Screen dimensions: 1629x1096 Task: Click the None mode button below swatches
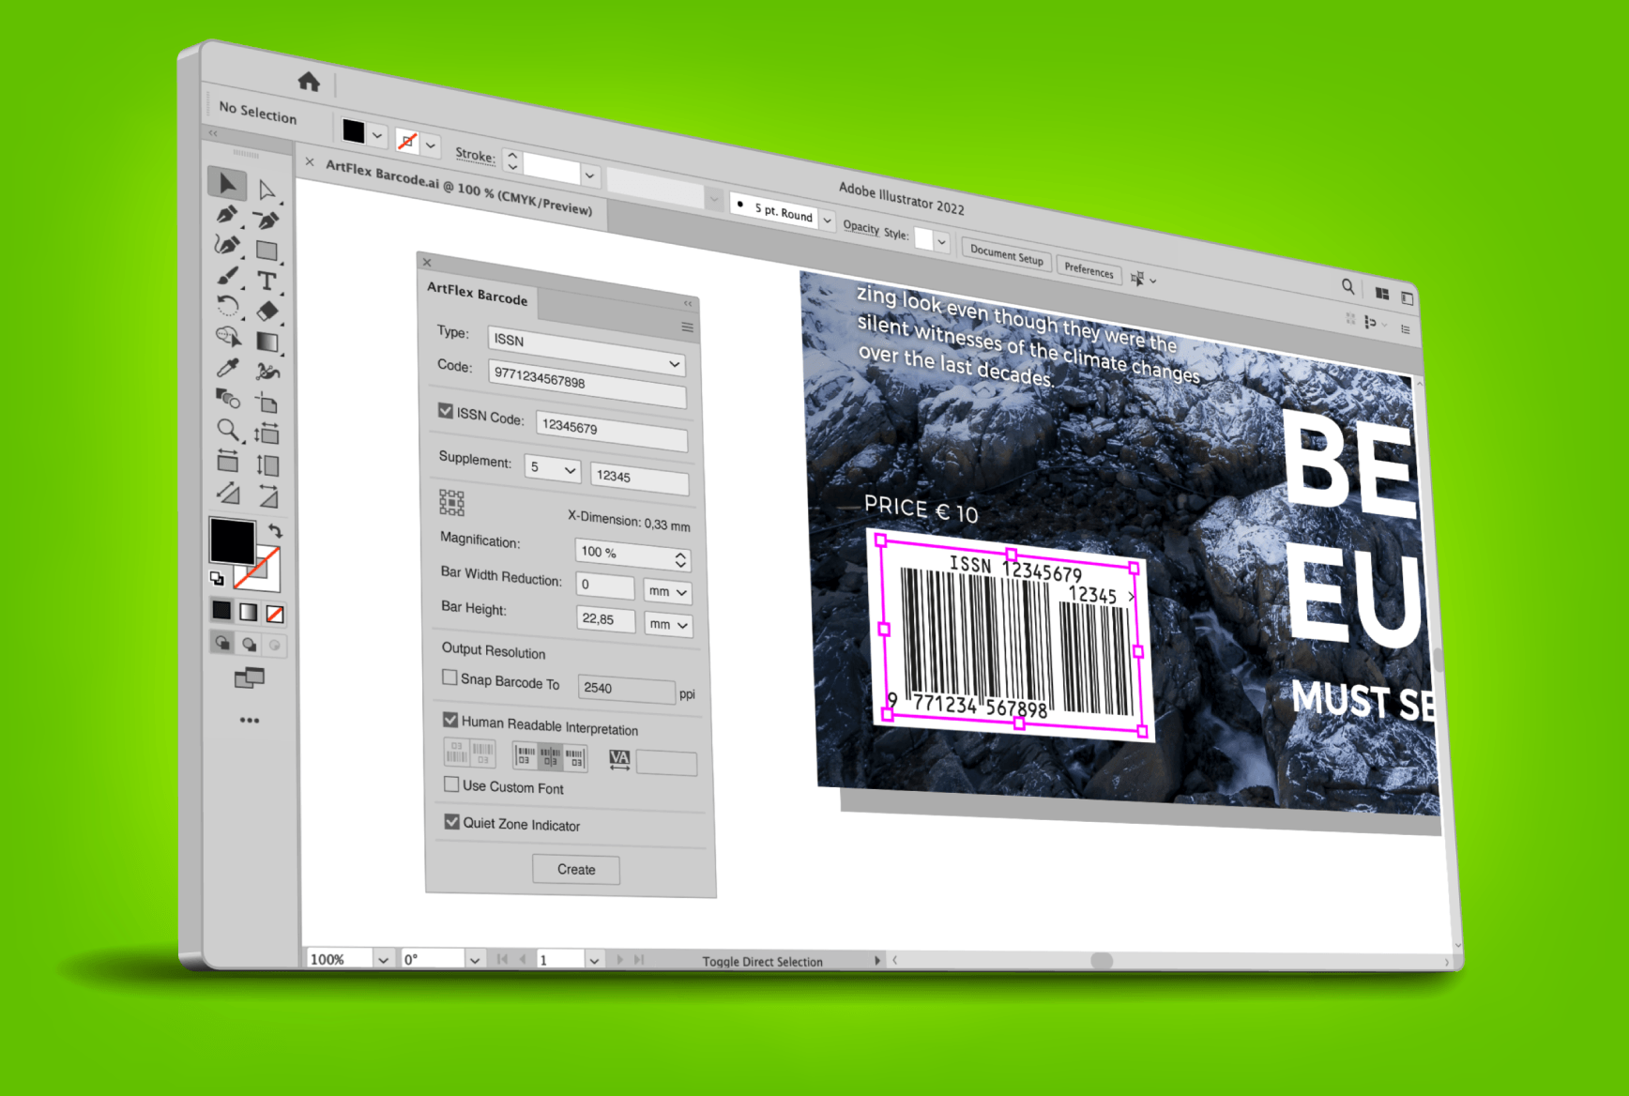[275, 614]
